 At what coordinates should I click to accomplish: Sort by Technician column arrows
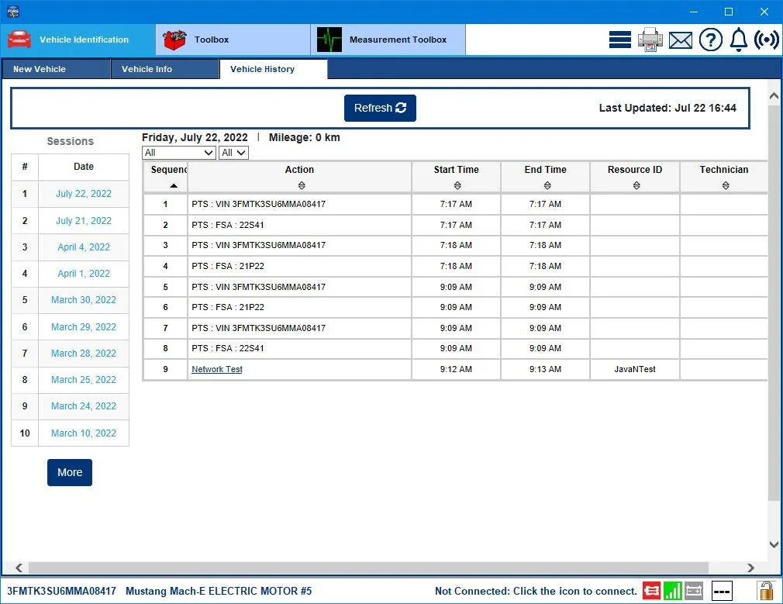[726, 185]
